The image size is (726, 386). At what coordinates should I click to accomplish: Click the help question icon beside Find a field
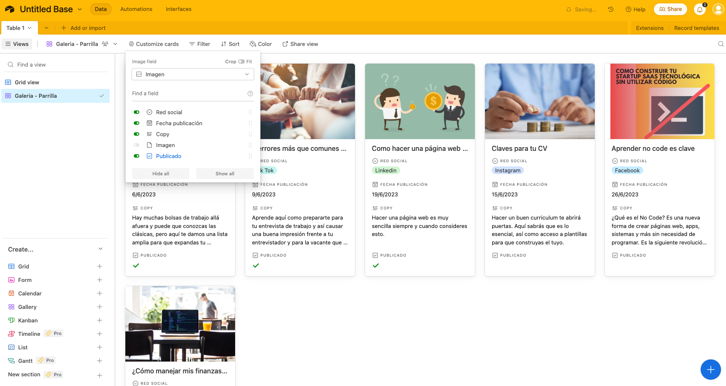(250, 94)
